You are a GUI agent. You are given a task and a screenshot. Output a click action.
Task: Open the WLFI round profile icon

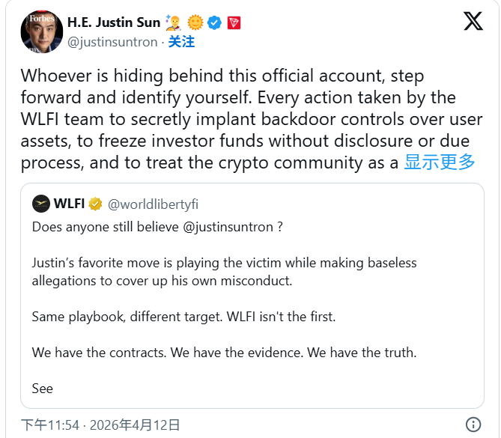(41, 204)
